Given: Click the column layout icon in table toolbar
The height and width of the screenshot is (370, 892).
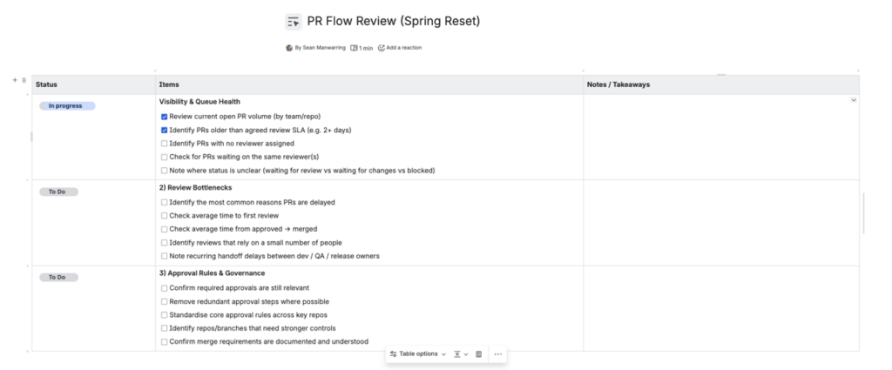Looking at the screenshot, I should click(478, 354).
